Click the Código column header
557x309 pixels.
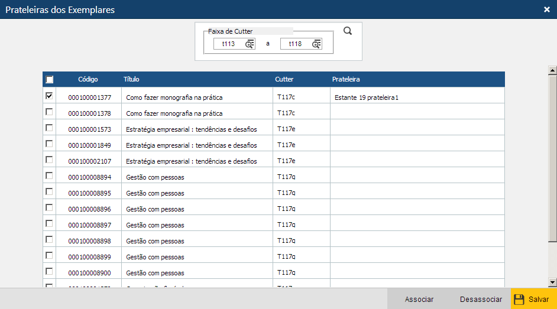88,79
